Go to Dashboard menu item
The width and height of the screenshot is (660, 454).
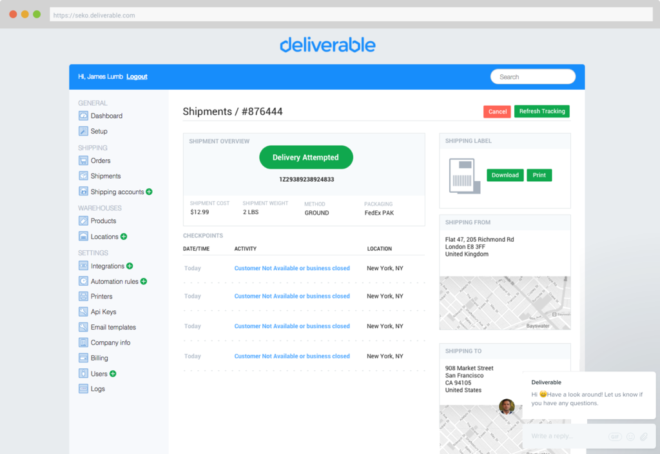(106, 116)
